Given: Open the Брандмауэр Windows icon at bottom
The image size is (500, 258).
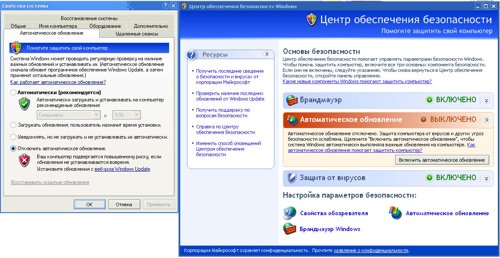Looking at the screenshot, I should pyautogui.click(x=289, y=229).
